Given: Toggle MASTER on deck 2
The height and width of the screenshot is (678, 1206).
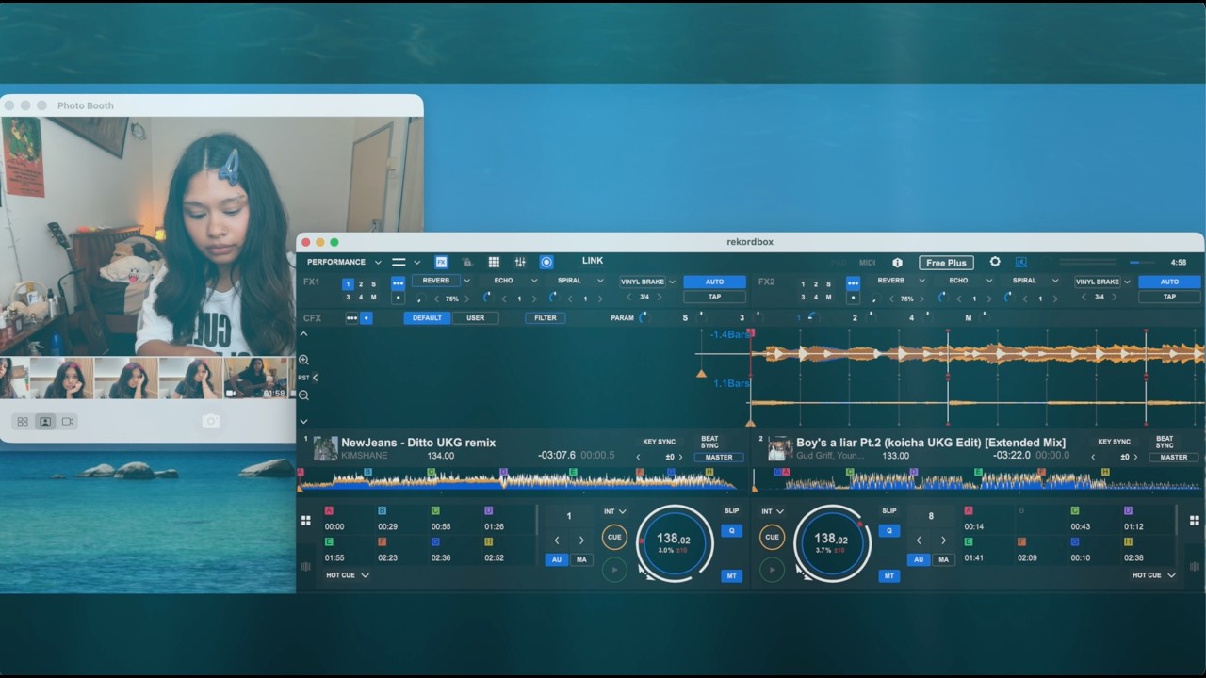Looking at the screenshot, I should click(x=1174, y=458).
